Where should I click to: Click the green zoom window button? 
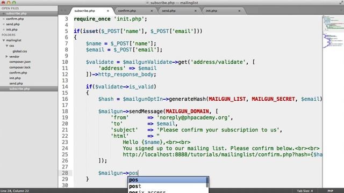click(14, 3)
